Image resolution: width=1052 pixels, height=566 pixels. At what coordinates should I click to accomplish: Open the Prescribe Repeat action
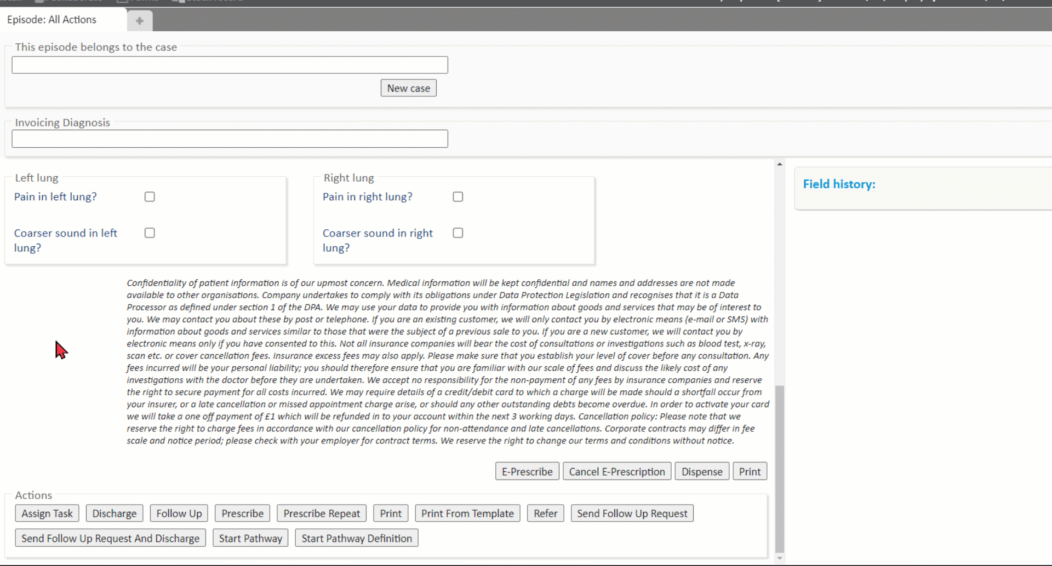tap(322, 513)
